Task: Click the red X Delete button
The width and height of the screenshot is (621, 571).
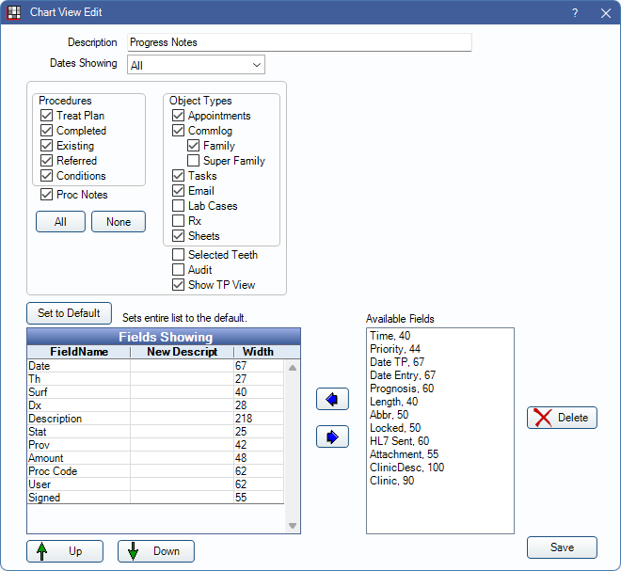Action: (562, 418)
